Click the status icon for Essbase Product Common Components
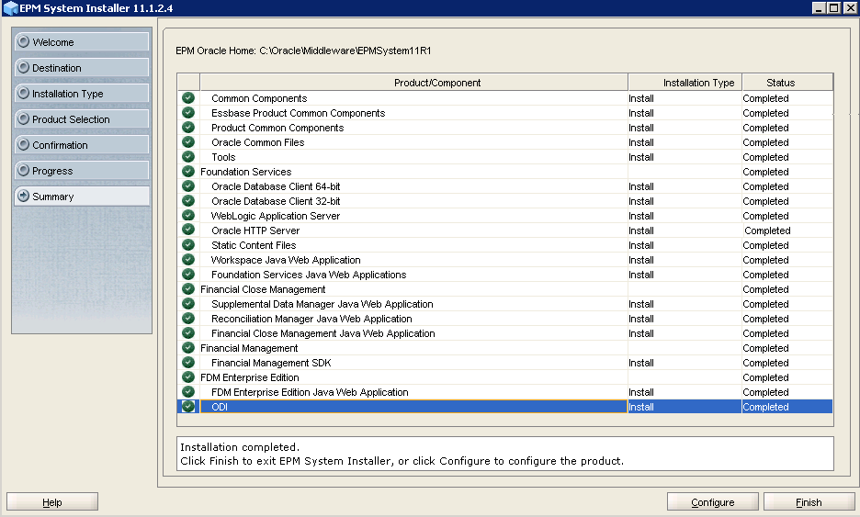This screenshot has width=860, height=517. point(188,113)
